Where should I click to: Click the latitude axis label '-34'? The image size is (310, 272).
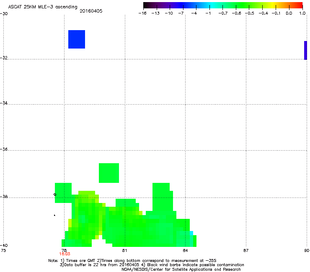[x=4, y=103]
